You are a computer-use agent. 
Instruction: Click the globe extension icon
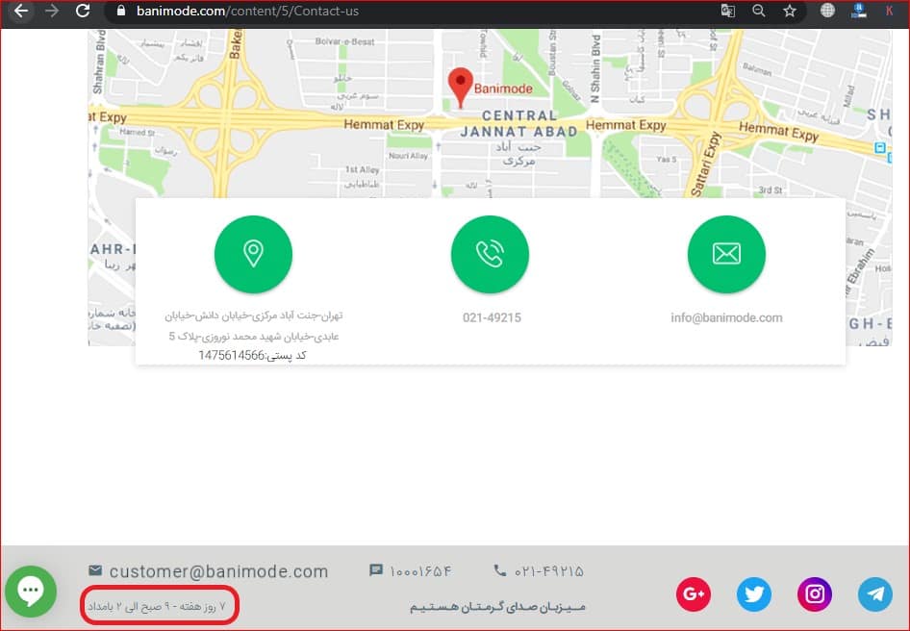click(827, 10)
